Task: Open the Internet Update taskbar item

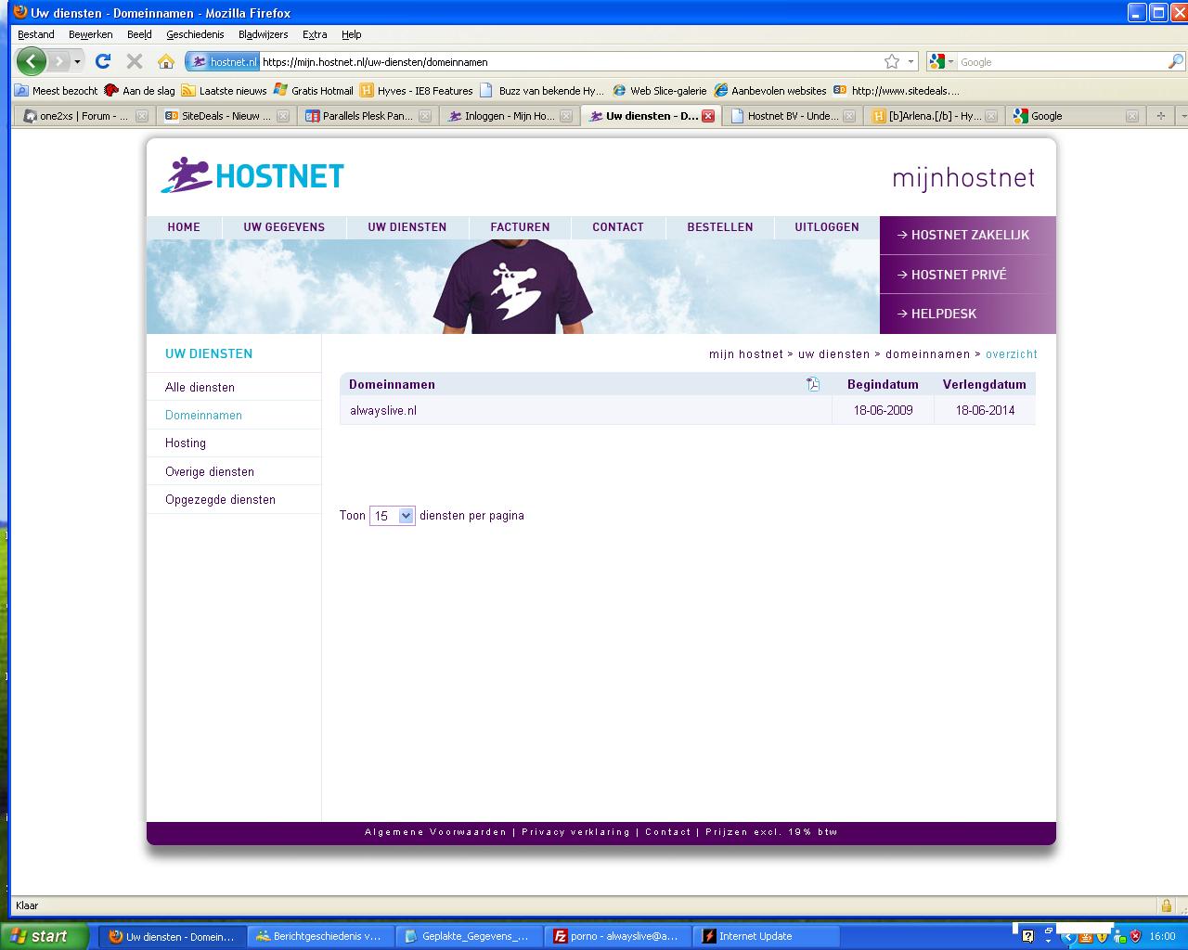Action: tap(767, 936)
